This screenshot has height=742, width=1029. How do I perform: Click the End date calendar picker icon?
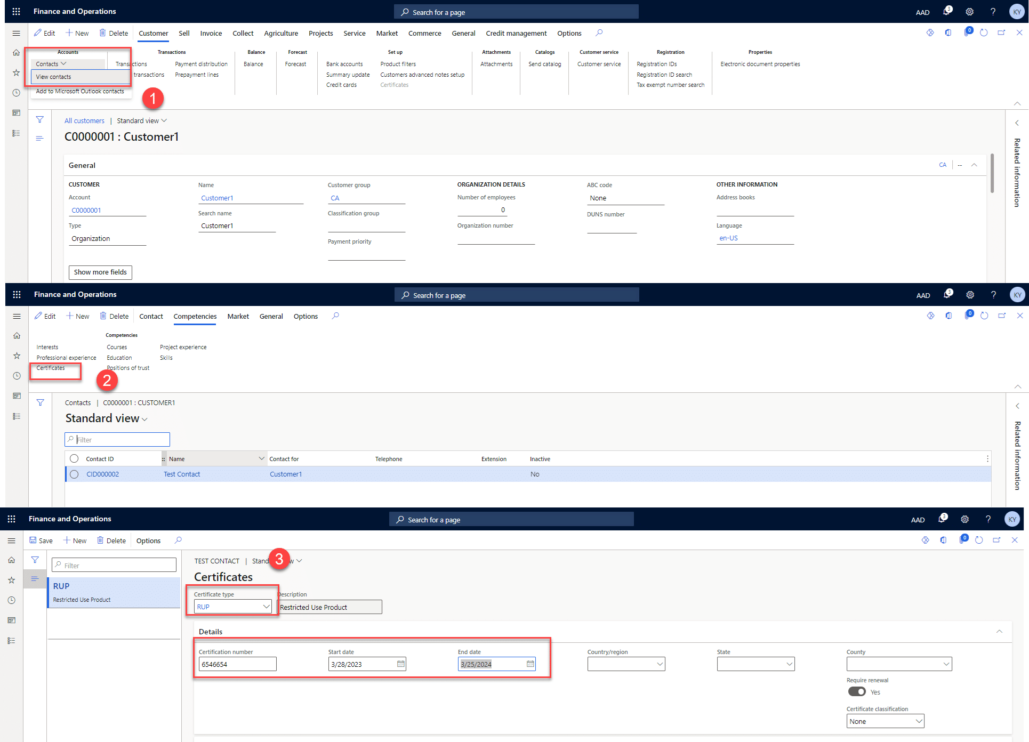click(529, 665)
